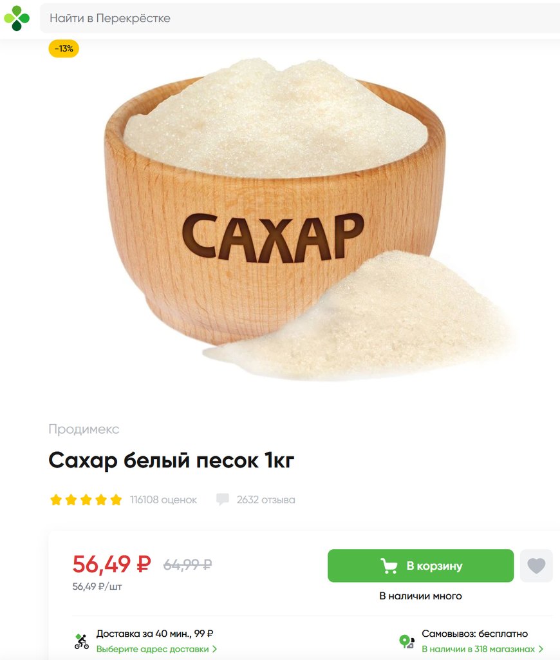Expand the chevron next to "Выберите адрес доставки"
This screenshot has height=660, width=560.
pos(214,649)
